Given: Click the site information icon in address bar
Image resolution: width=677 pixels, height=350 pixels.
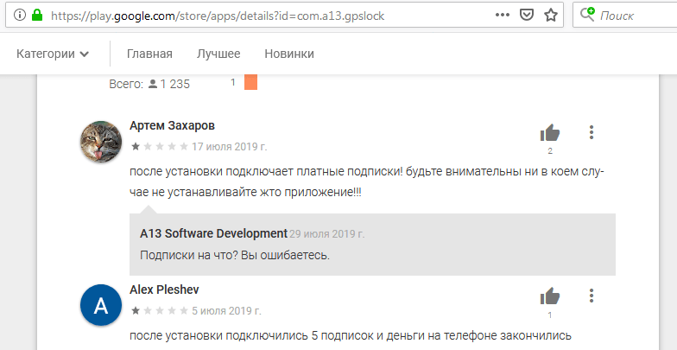Looking at the screenshot, I should pyautogui.click(x=18, y=16).
